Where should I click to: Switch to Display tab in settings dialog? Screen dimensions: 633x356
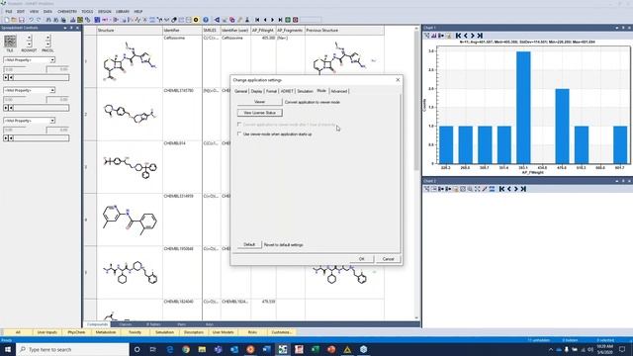click(x=257, y=91)
